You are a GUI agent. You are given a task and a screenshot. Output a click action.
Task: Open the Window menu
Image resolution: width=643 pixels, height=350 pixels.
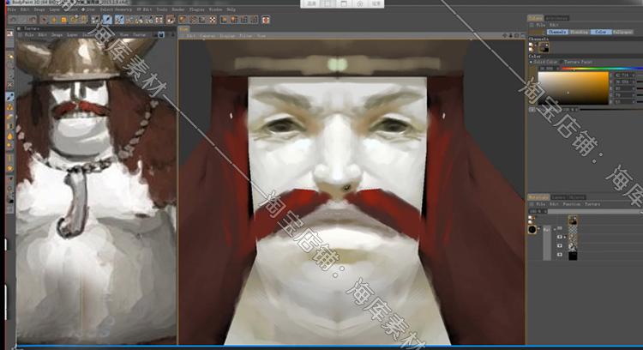(x=215, y=9)
